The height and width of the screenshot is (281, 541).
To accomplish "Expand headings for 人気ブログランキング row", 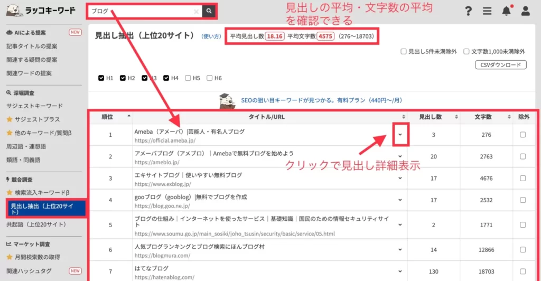I will click(x=400, y=250).
